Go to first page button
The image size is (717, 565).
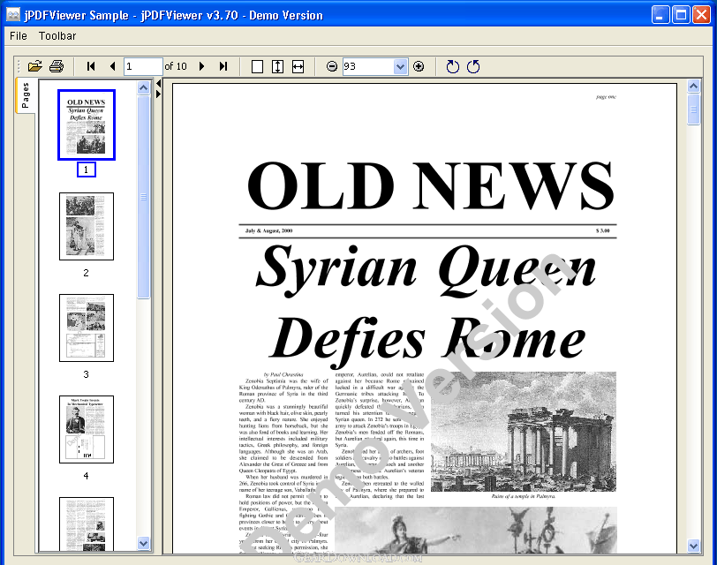tap(91, 66)
